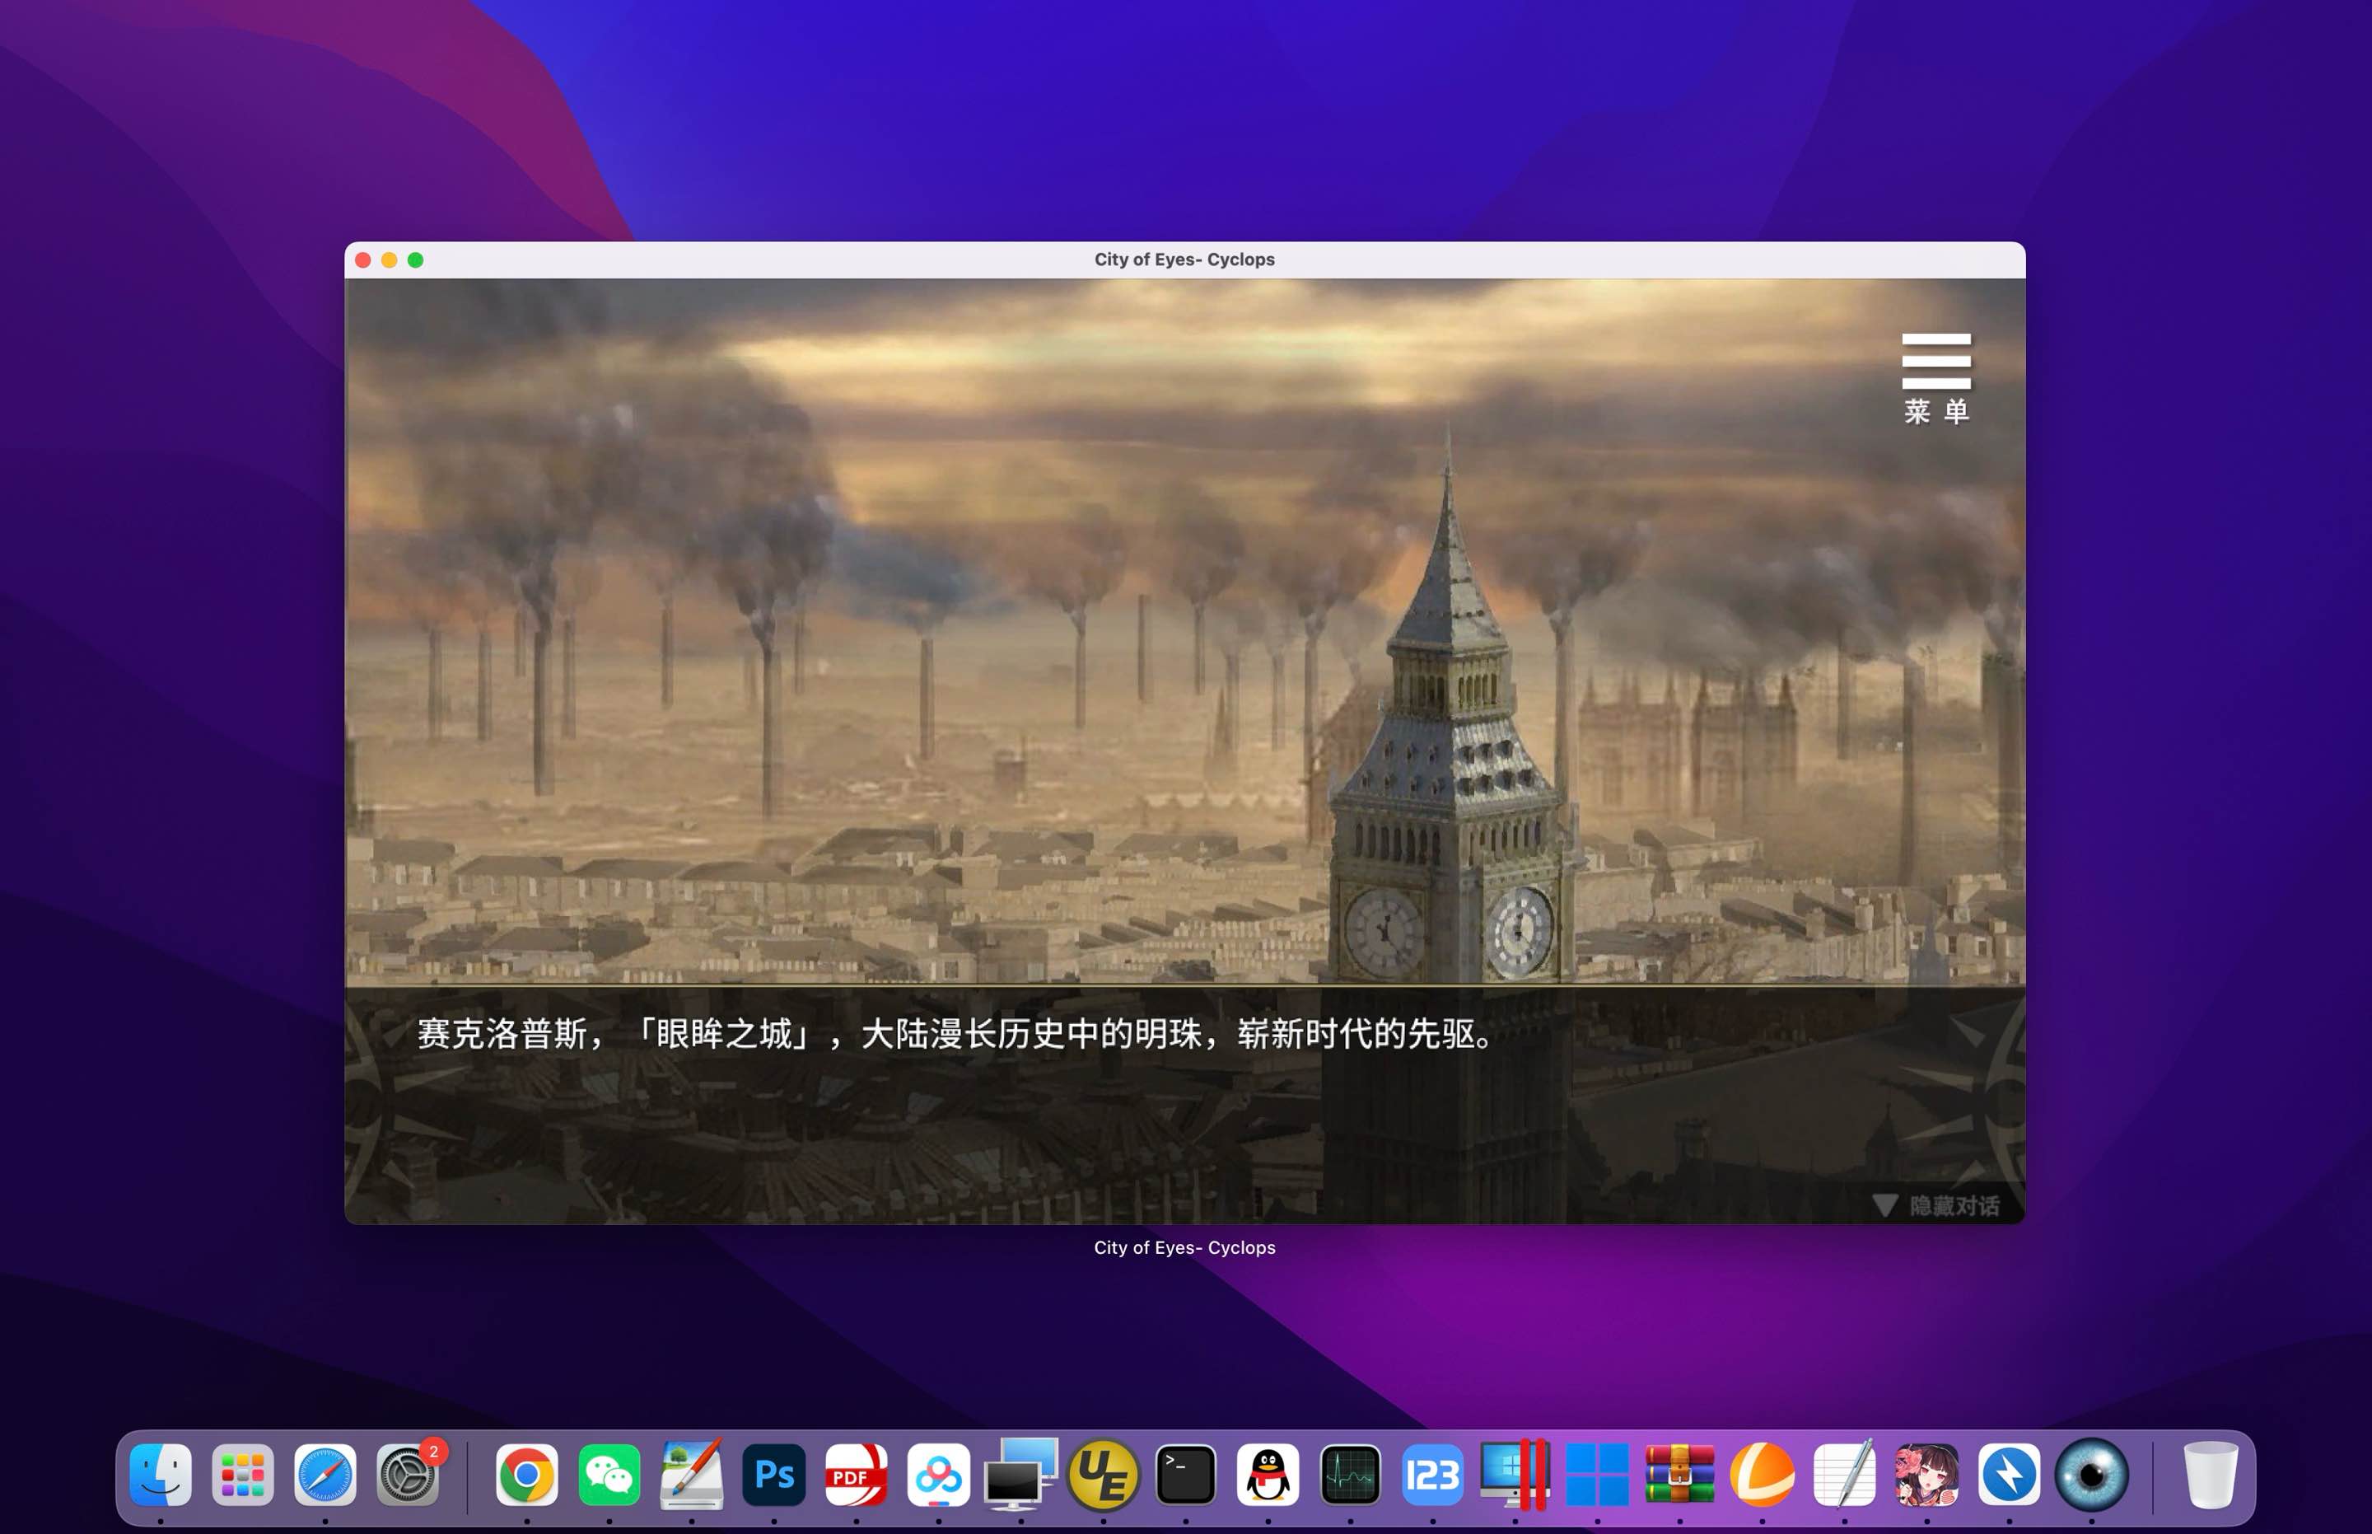Viewport: 2372px width, 1534px height.
Task: Launch UltraEdit (UE) from the dock
Action: (x=1104, y=1474)
